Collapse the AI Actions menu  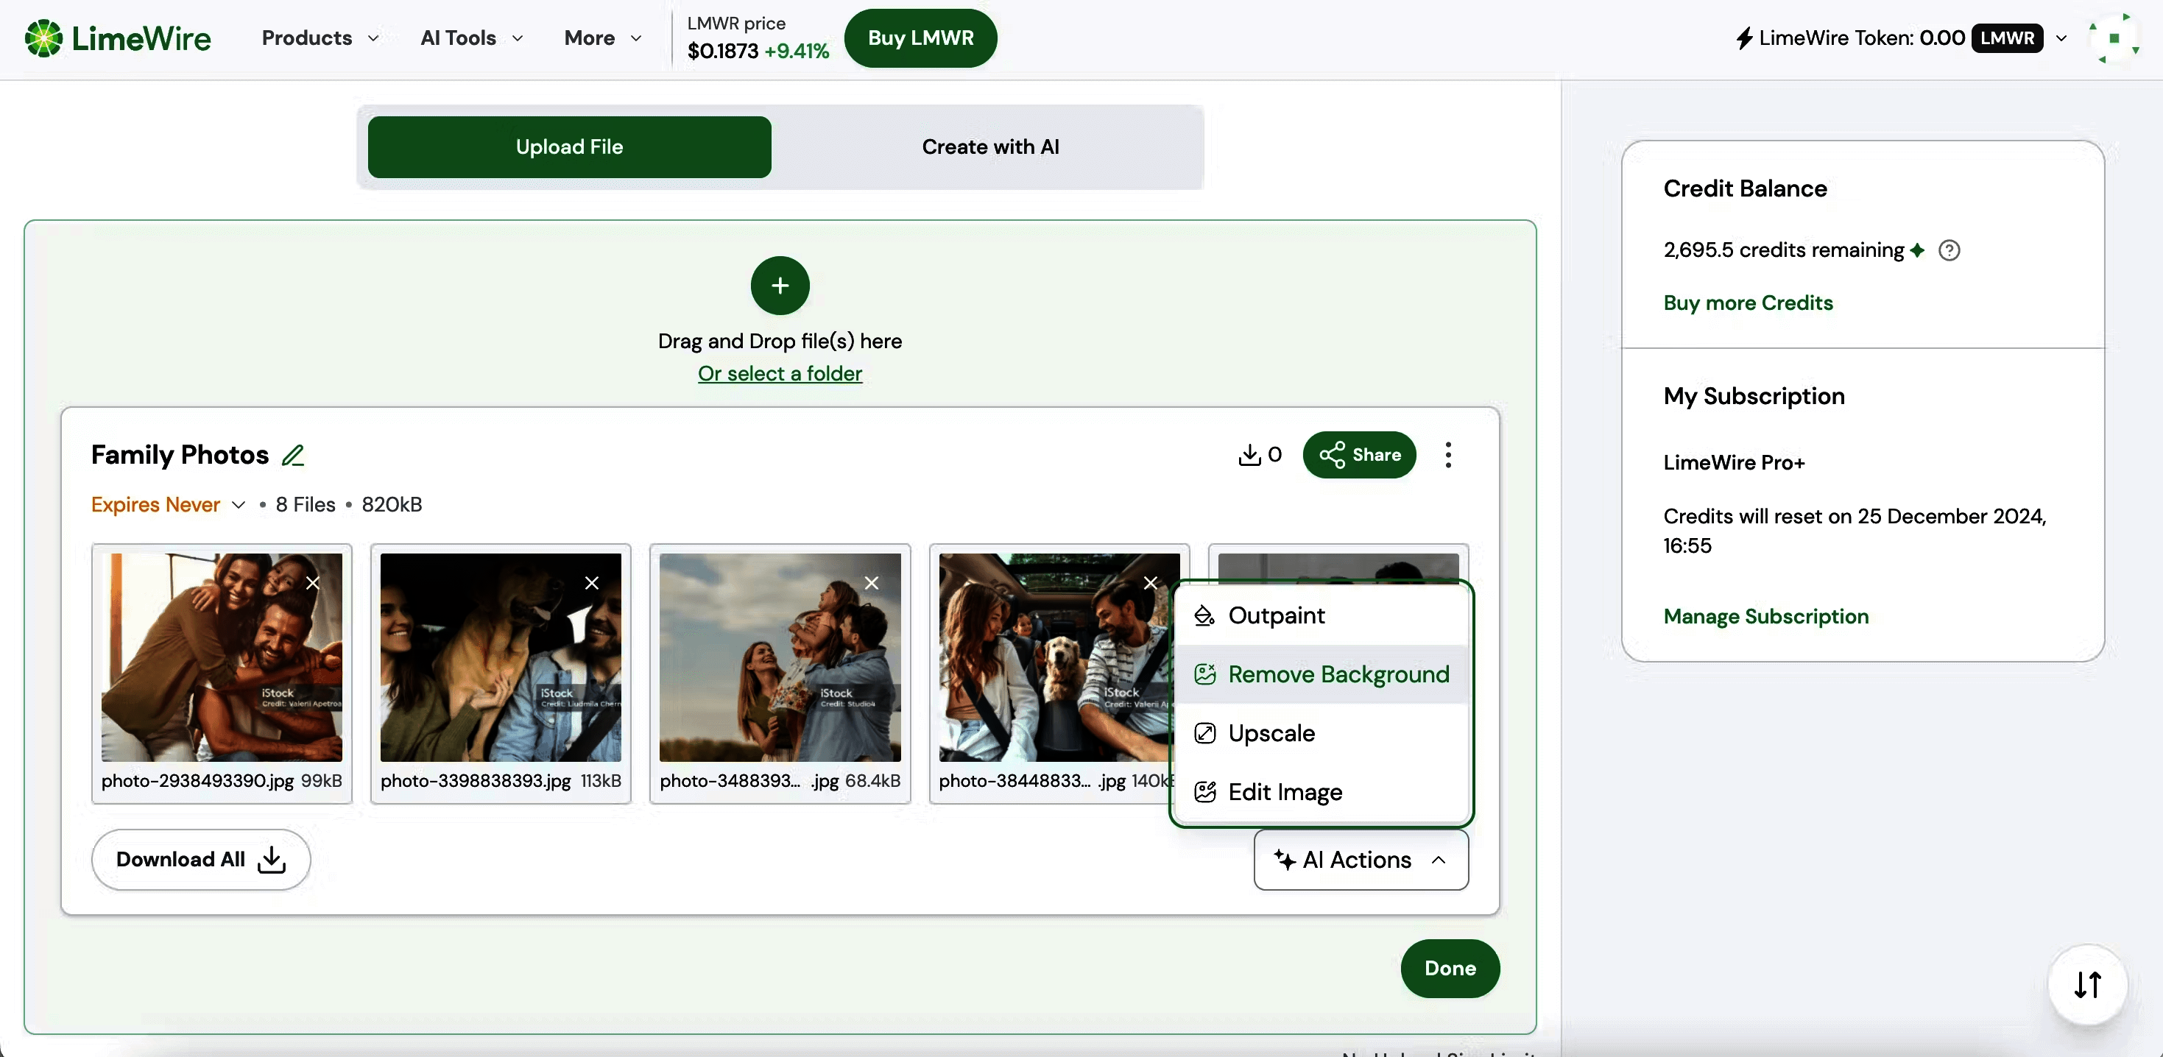click(1360, 859)
